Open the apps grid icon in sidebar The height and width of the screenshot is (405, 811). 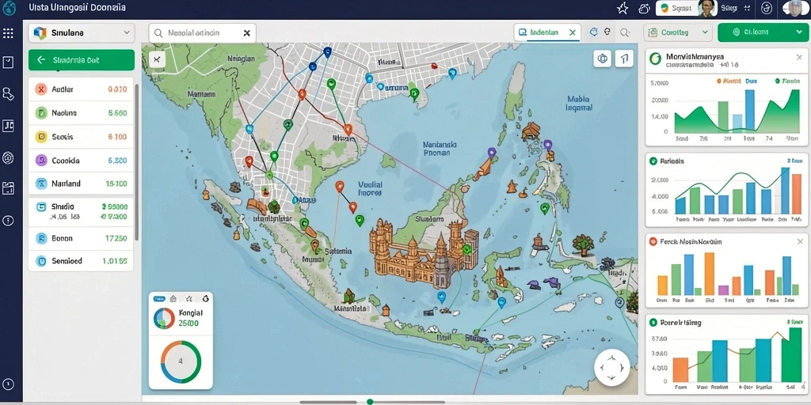pyautogui.click(x=8, y=33)
